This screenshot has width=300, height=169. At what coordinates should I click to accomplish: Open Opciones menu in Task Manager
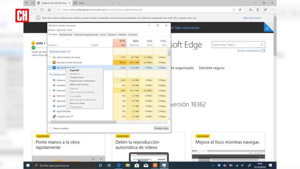click(x=61, y=30)
